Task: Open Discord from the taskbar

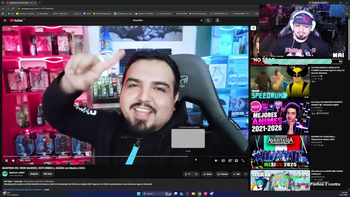Action: coord(211,194)
